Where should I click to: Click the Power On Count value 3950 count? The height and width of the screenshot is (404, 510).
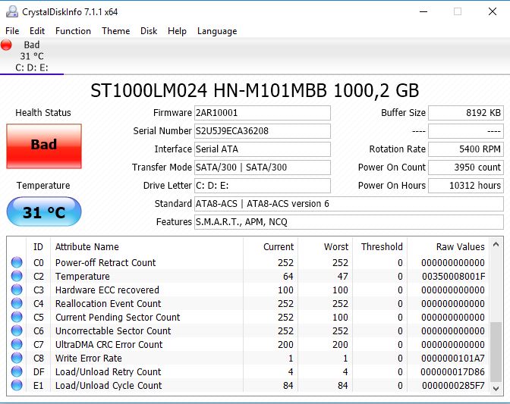pos(466,168)
